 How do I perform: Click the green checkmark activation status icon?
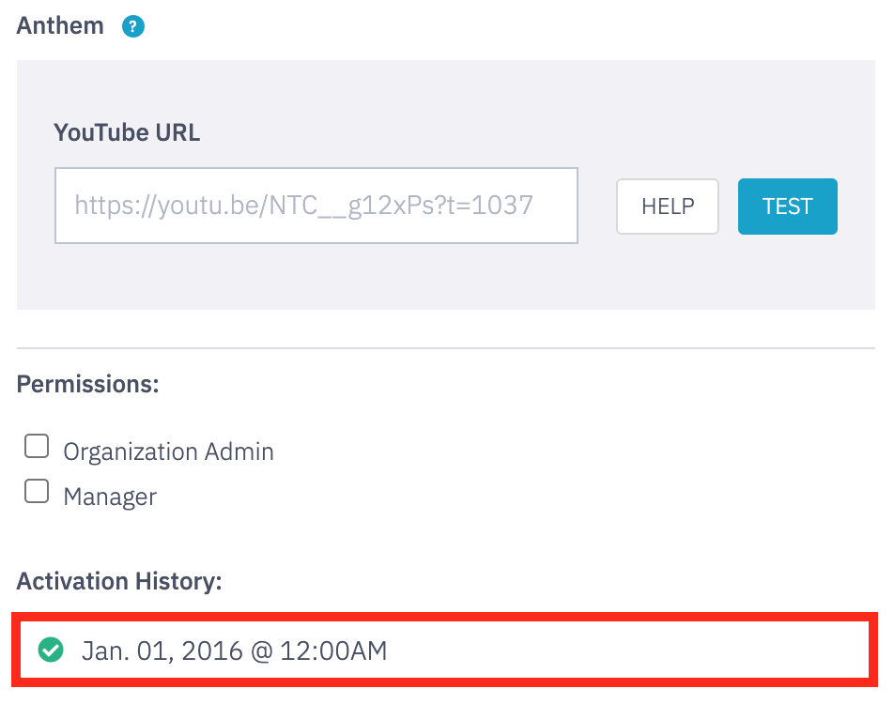click(x=51, y=650)
